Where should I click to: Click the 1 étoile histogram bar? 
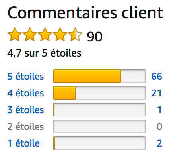99,143
